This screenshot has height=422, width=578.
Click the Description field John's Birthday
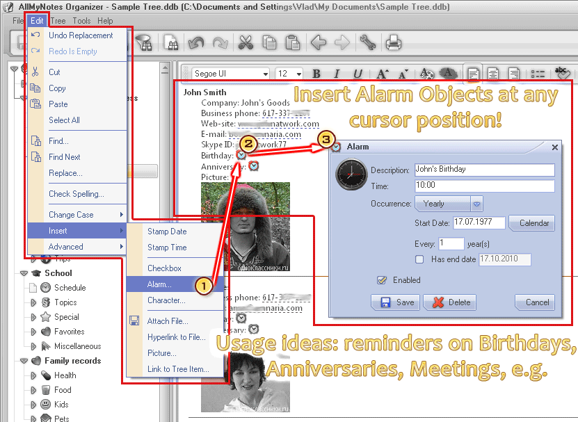pyautogui.click(x=485, y=170)
